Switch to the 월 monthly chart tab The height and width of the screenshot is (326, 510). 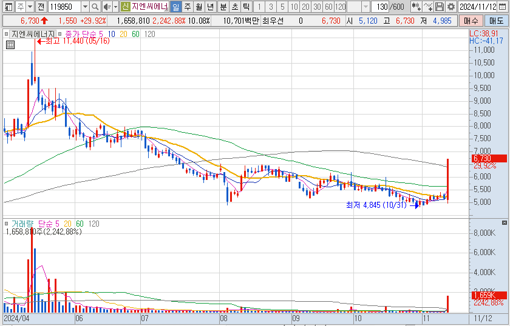coord(199,7)
